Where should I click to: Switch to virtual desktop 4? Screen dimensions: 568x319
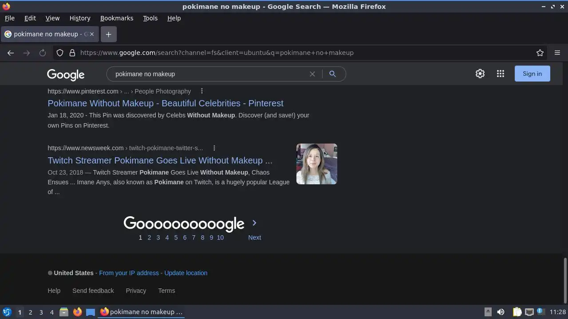click(52, 312)
